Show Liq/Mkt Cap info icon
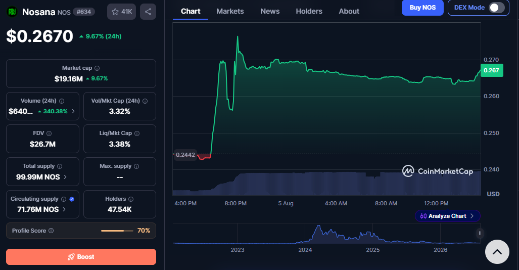The image size is (519, 270). click(x=137, y=133)
